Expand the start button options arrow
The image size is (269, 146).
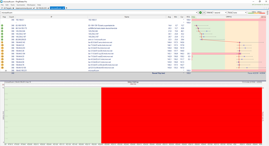(x=204, y=13)
